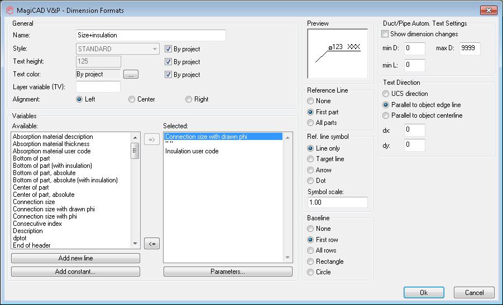Enable Show dimension changes checkbox
This screenshot has height=305, width=503.
[385, 33]
